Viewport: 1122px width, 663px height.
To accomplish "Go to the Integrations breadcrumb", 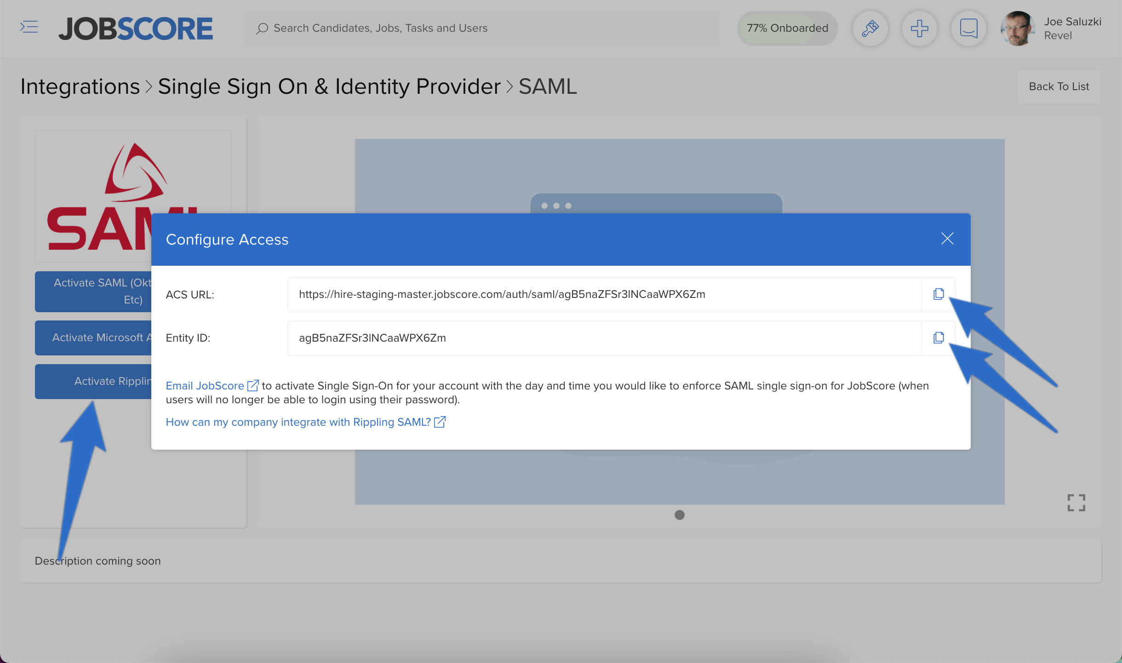I will pos(80,86).
